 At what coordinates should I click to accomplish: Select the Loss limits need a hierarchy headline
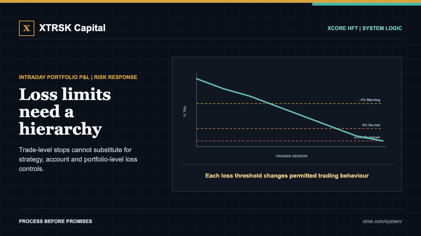[x=65, y=112]
